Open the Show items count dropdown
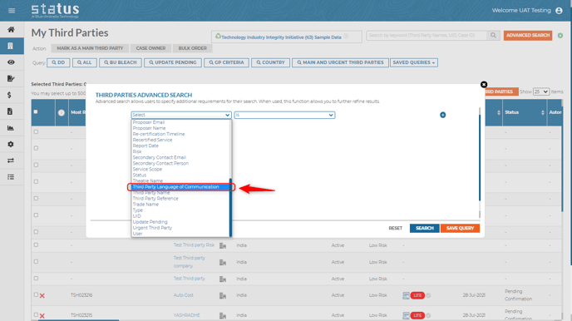 540,91
